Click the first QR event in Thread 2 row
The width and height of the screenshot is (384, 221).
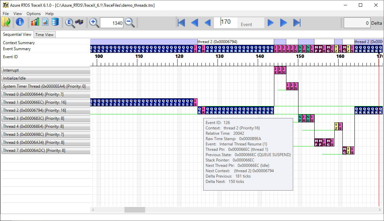pos(200,110)
